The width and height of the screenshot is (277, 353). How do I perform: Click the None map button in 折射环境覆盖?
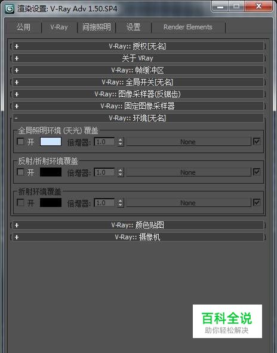coord(188,203)
